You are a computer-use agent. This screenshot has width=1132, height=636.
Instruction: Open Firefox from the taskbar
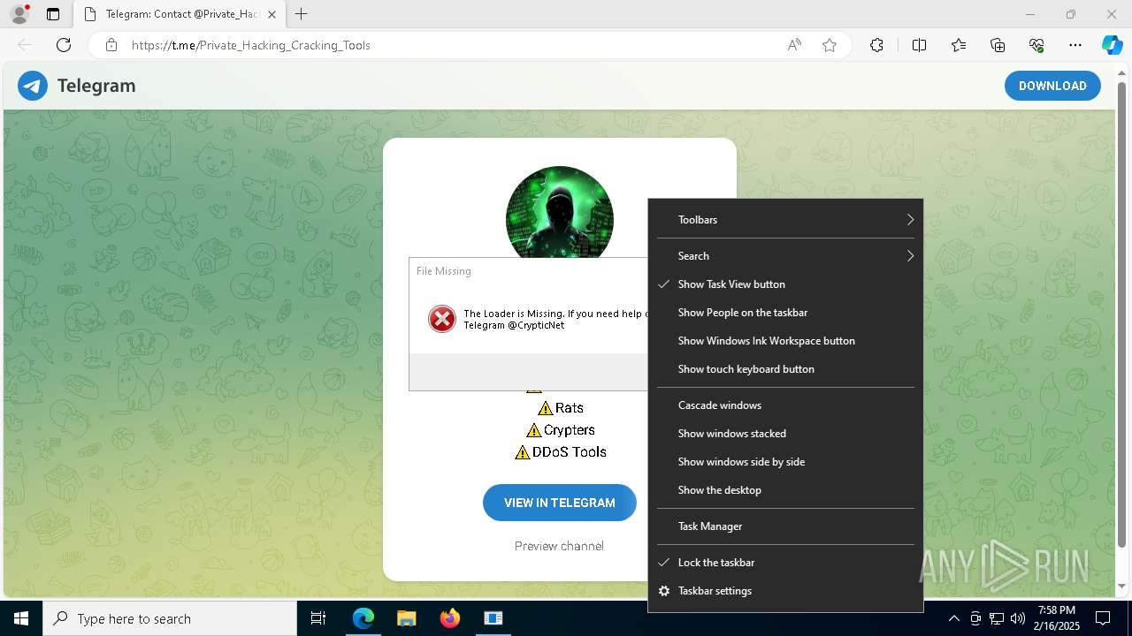[x=450, y=618]
